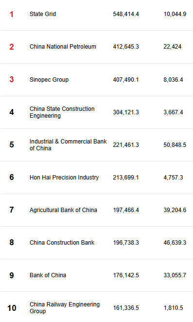
Task: Open the China State Construction Engineering entry
Action: click(62, 112)
